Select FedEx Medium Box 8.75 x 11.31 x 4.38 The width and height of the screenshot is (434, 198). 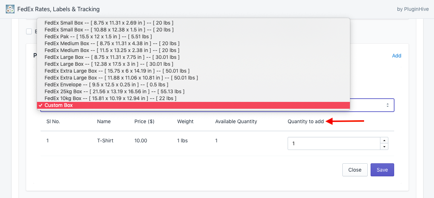click(193, 43)
